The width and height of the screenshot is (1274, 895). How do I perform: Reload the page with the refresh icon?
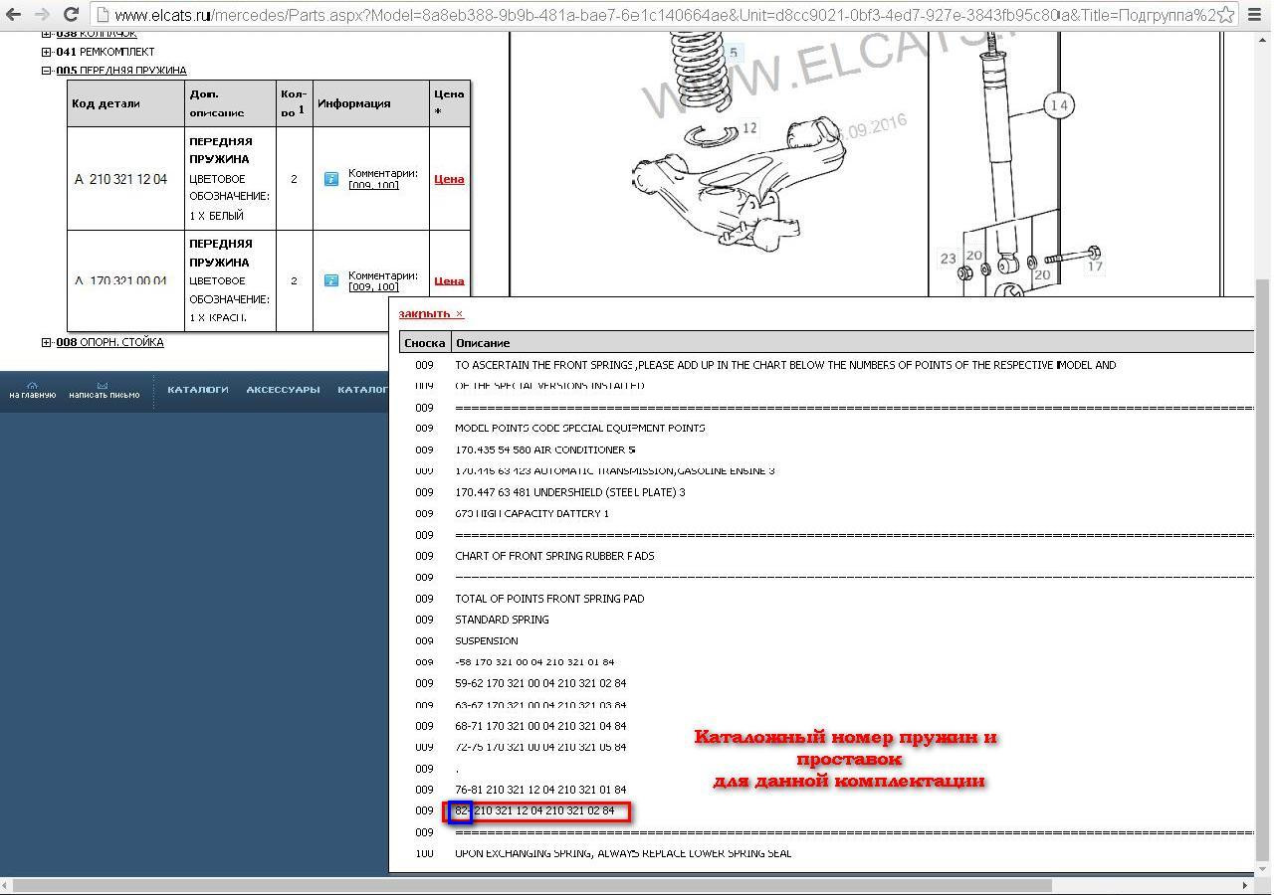coord(71,15)
